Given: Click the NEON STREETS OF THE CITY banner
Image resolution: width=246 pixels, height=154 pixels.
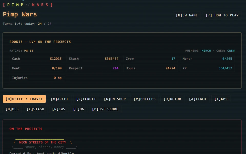Looking at the screenshot, I should click(x=43, y=142).
